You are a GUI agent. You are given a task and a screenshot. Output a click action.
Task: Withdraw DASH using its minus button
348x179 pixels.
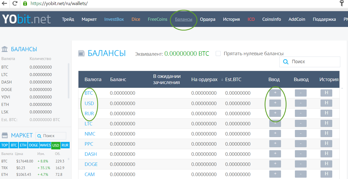tap(301, 154)
